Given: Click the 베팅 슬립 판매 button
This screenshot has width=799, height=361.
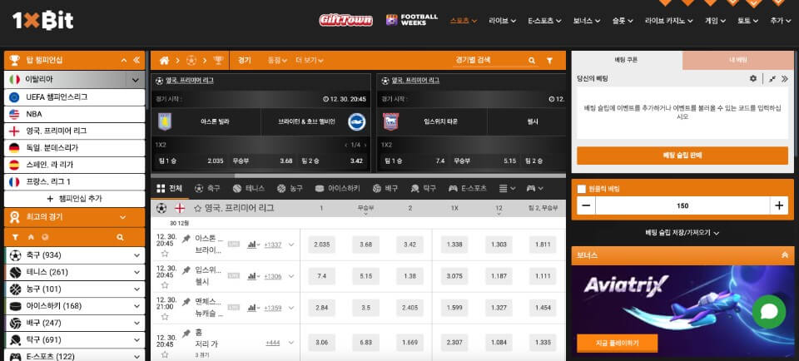Looking at the screenshot, I should click(x=682, y=156).
